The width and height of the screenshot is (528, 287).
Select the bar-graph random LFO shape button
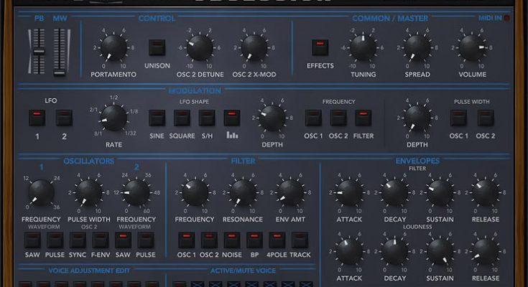(231, 118)
